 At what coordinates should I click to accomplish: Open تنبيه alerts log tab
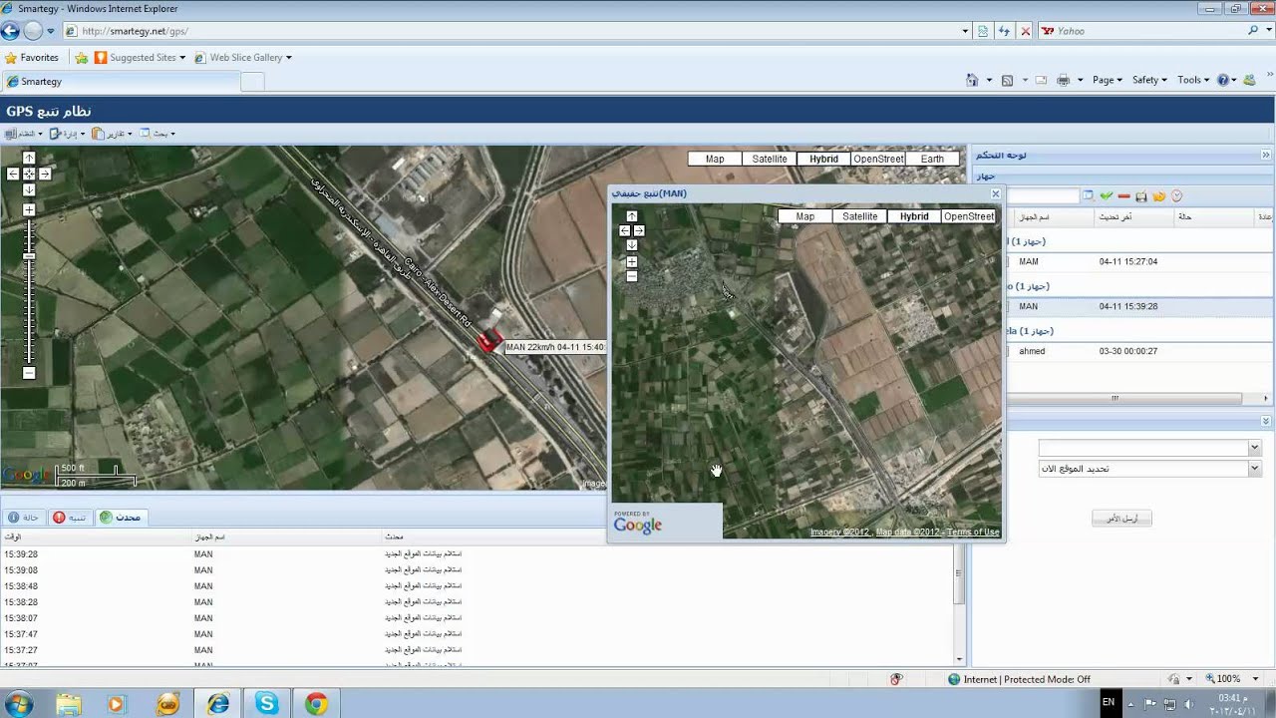click(x=71, y=517)
